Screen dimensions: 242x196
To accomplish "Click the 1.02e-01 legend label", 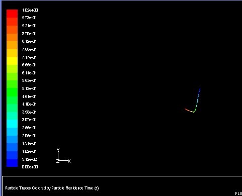I will coord(29,151).
